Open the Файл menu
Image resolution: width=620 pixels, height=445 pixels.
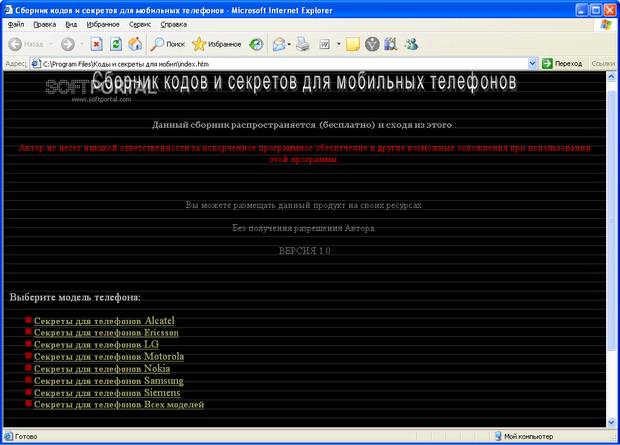(16, 24)
